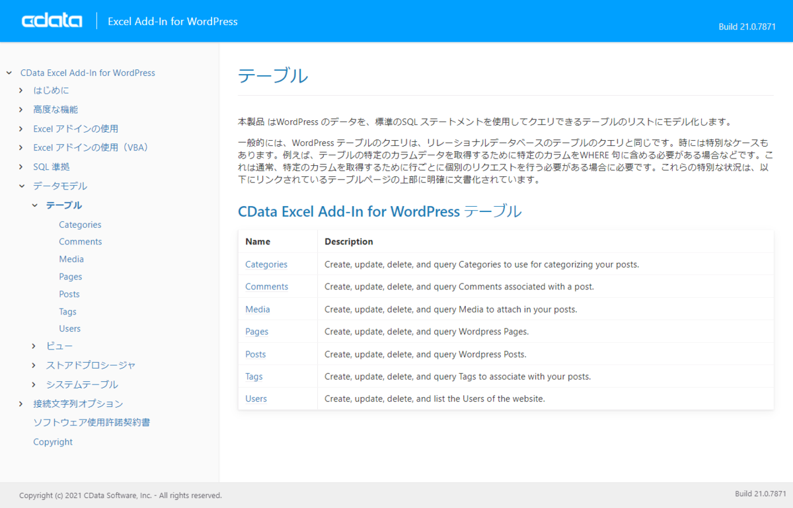Viewport: 793px width, 508px height.
Task: Click 'query Wordpress Posts' description
Action: coord(426,354)
